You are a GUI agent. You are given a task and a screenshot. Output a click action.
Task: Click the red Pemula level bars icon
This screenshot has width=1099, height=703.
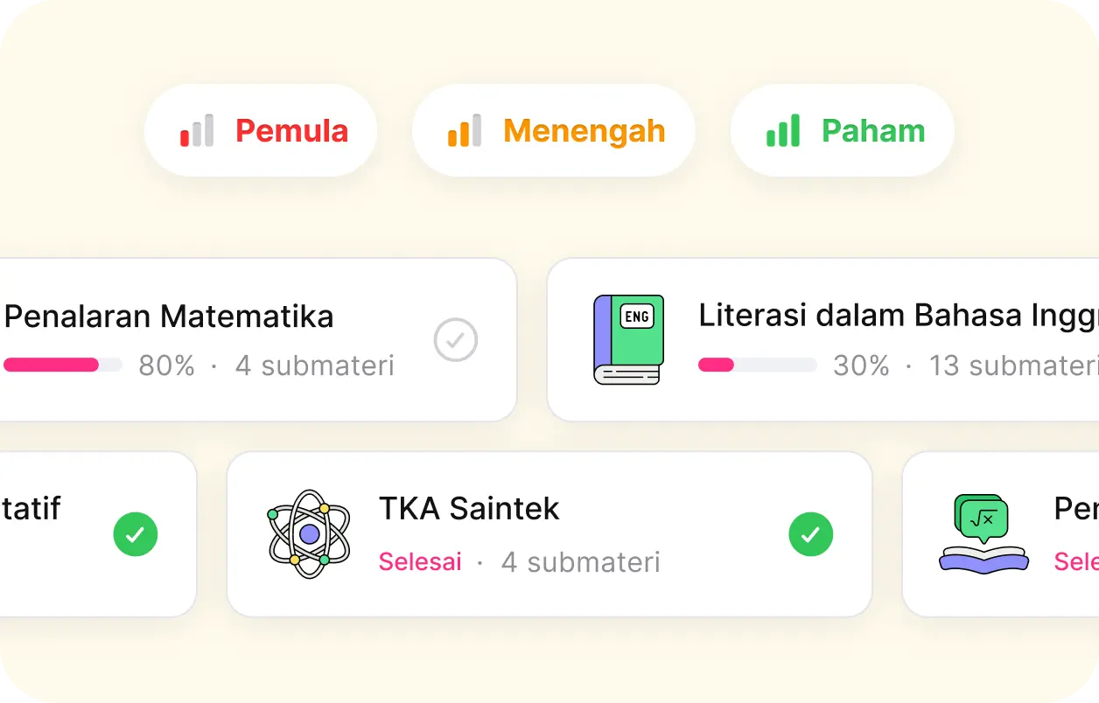[x=197, y=131]
